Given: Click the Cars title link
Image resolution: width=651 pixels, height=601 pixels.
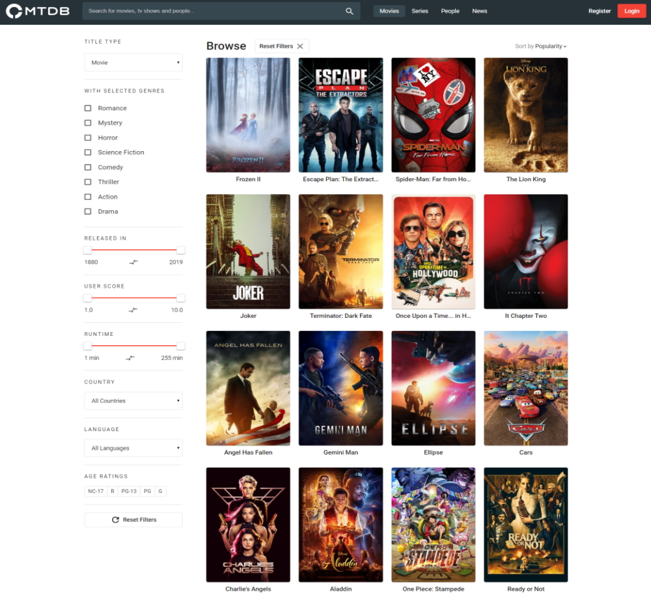Looking at the screenshot, I should [x=526, y=453].
